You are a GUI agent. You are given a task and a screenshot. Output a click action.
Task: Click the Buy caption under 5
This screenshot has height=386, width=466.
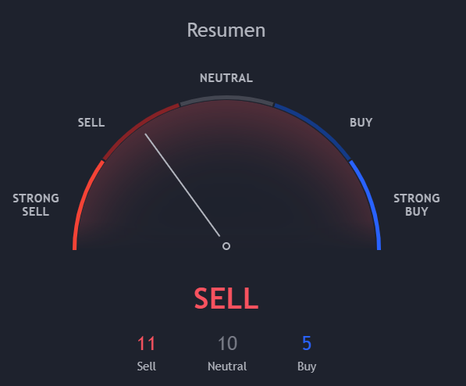[x=307, y=366]
